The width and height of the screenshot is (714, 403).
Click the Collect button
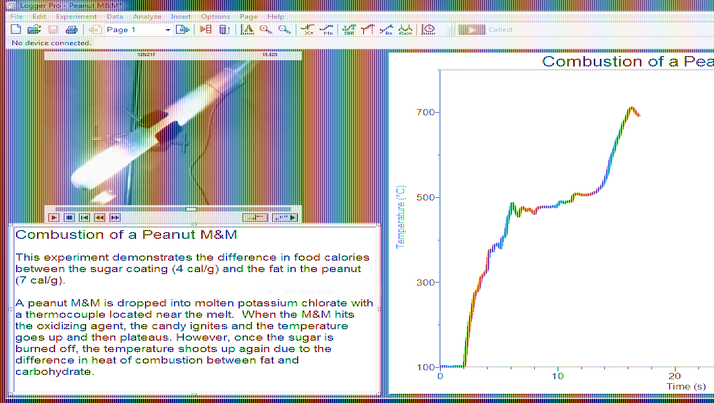coord(486,30)
